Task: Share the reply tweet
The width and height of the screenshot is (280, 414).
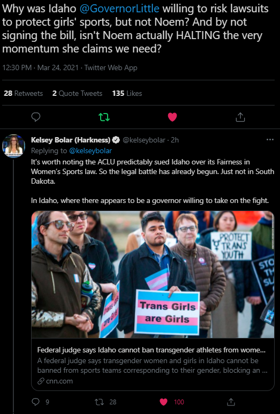Action: [x=231, y=402]
